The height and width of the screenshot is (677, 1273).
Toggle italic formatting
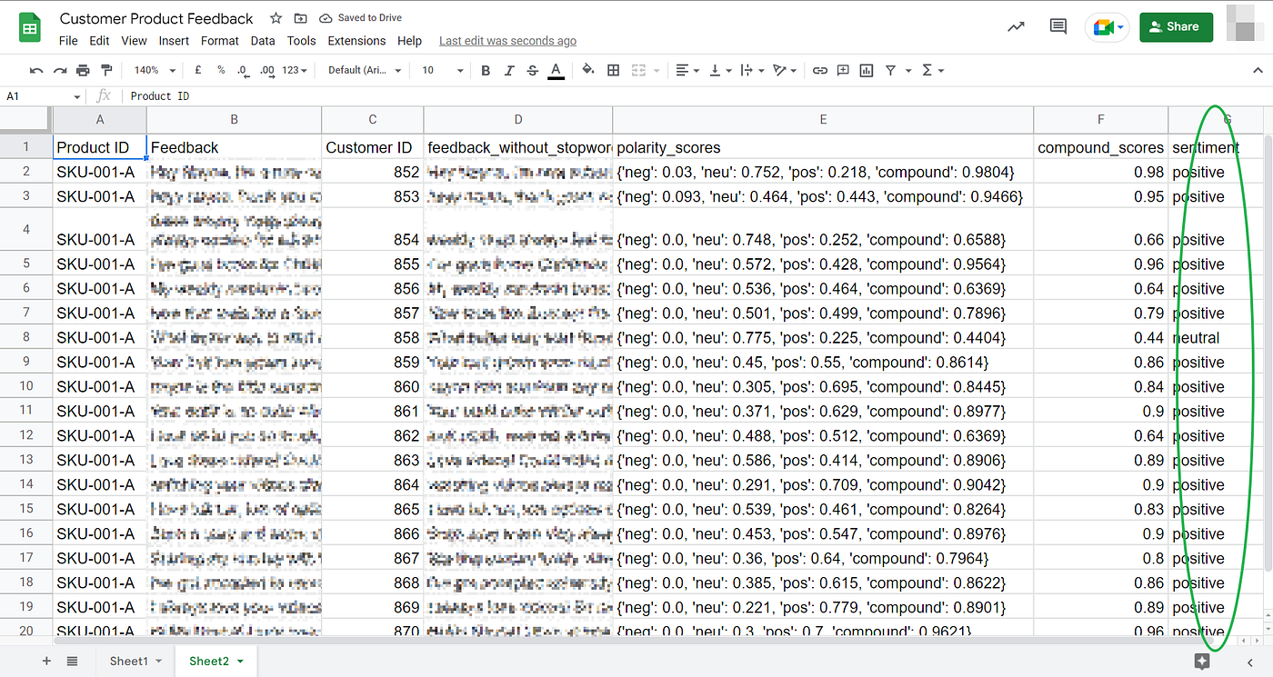(509, 70)
